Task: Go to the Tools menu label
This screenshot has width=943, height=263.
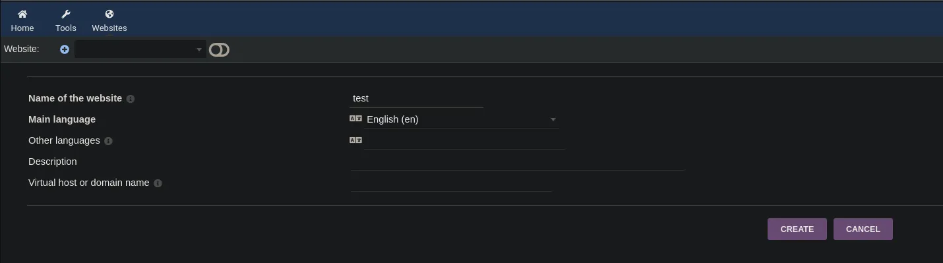Action: 66,28
